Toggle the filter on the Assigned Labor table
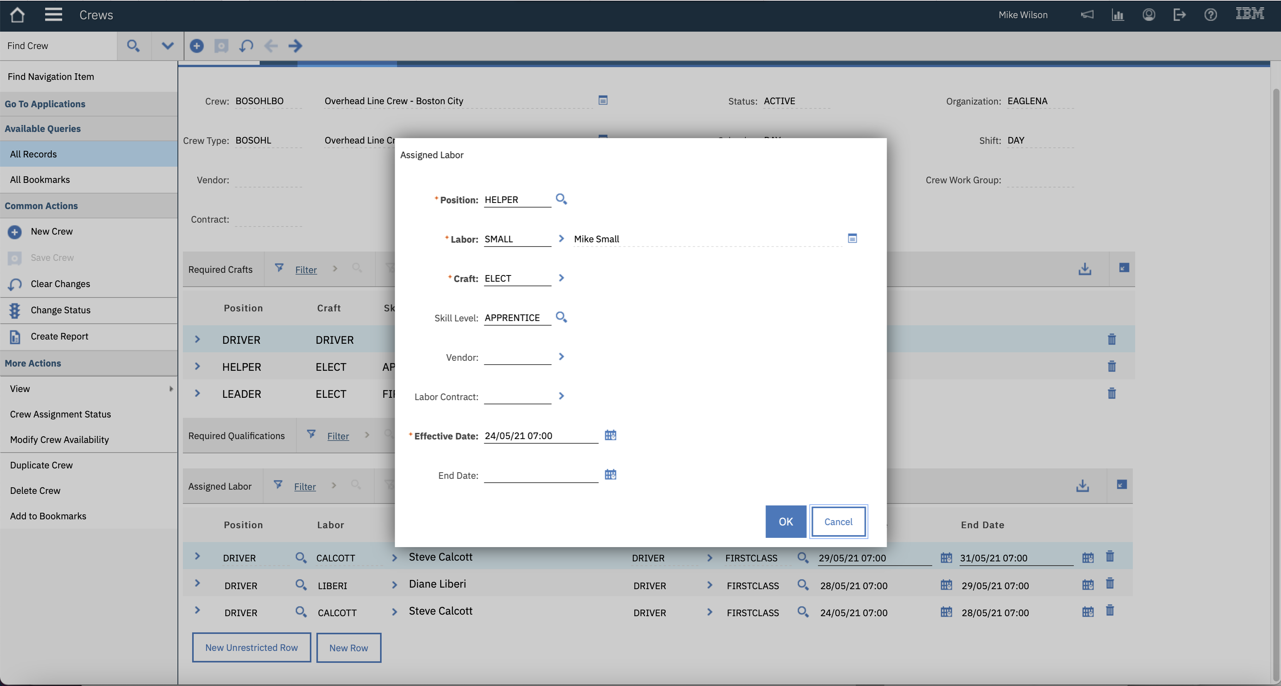 pyautogui.click(x=277, y=486)
